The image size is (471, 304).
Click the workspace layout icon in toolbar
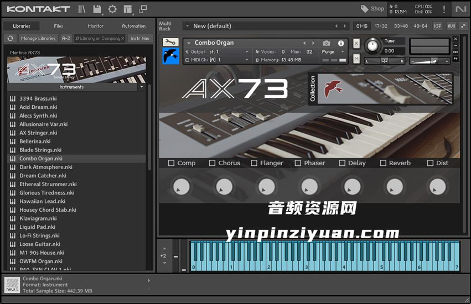click(128, 9)
